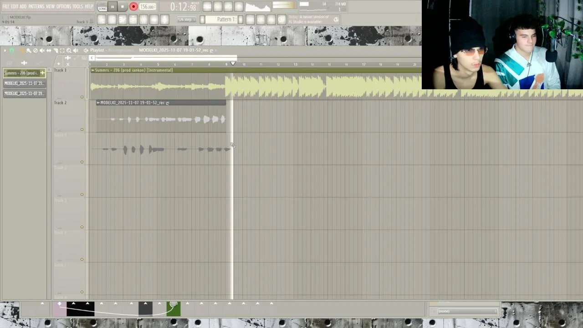Open the OPTIONS menu

pyautogui.click(x=64, y=6)
